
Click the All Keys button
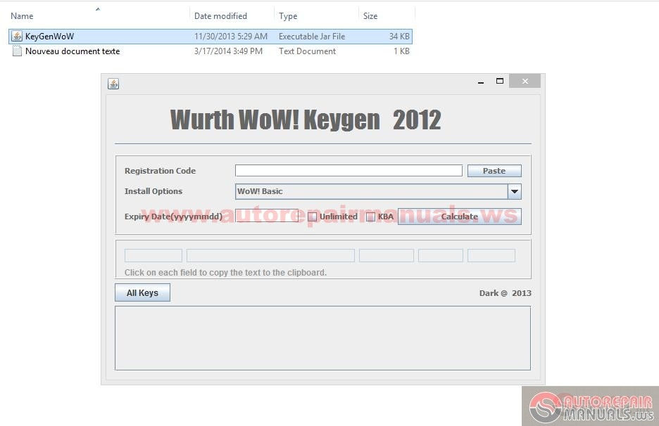[142, 292]
